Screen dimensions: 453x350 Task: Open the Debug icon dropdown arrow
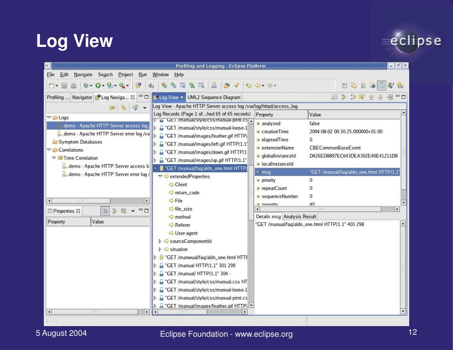click(x=91, y=85)
